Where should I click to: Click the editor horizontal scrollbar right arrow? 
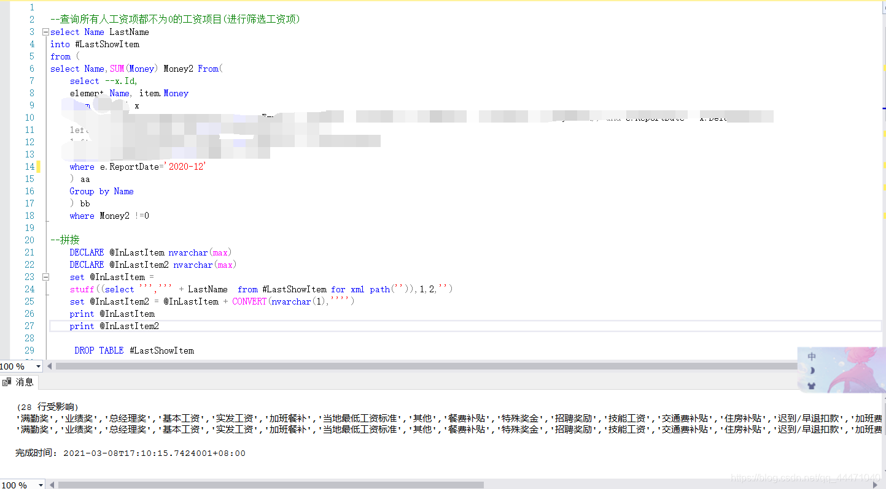coord(880,366)
